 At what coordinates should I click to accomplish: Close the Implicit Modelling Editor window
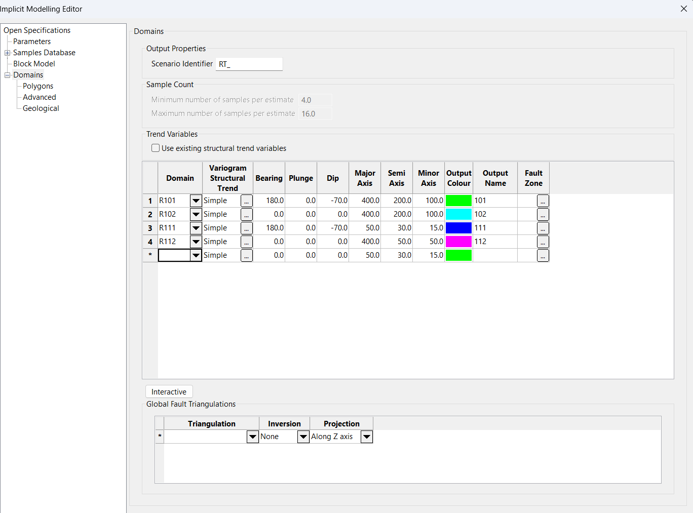point(684,9)
